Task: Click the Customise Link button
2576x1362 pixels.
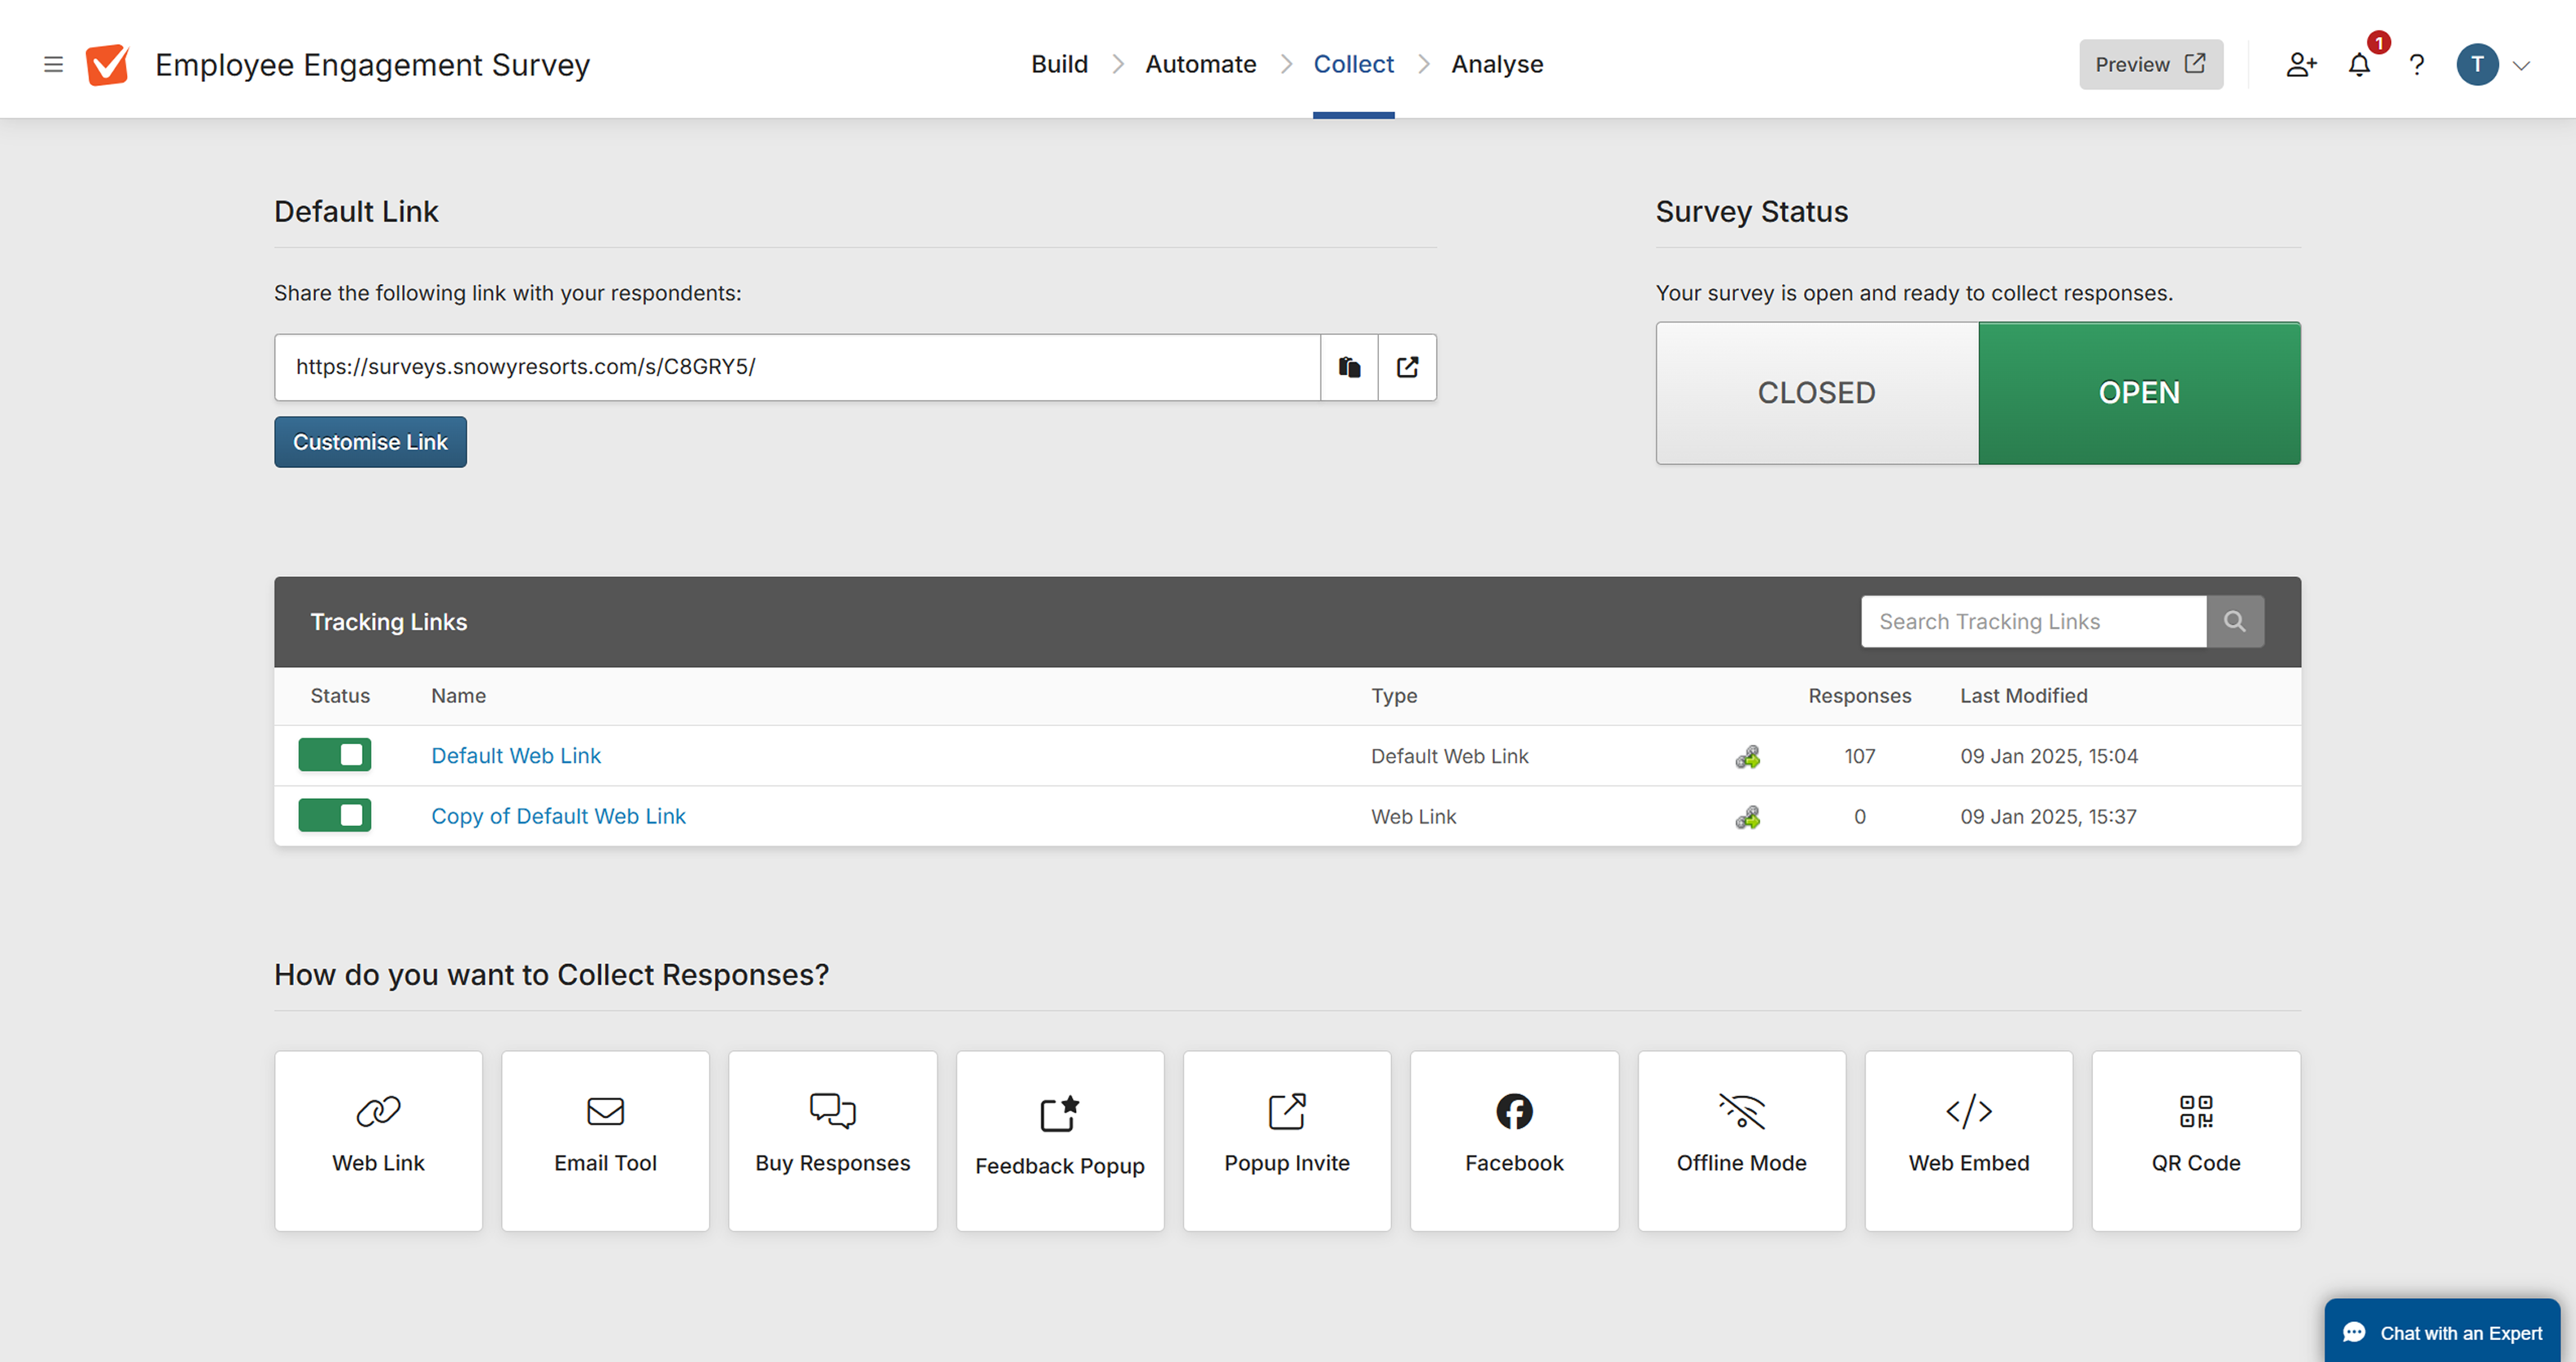Action: click(x=370, y=442)
